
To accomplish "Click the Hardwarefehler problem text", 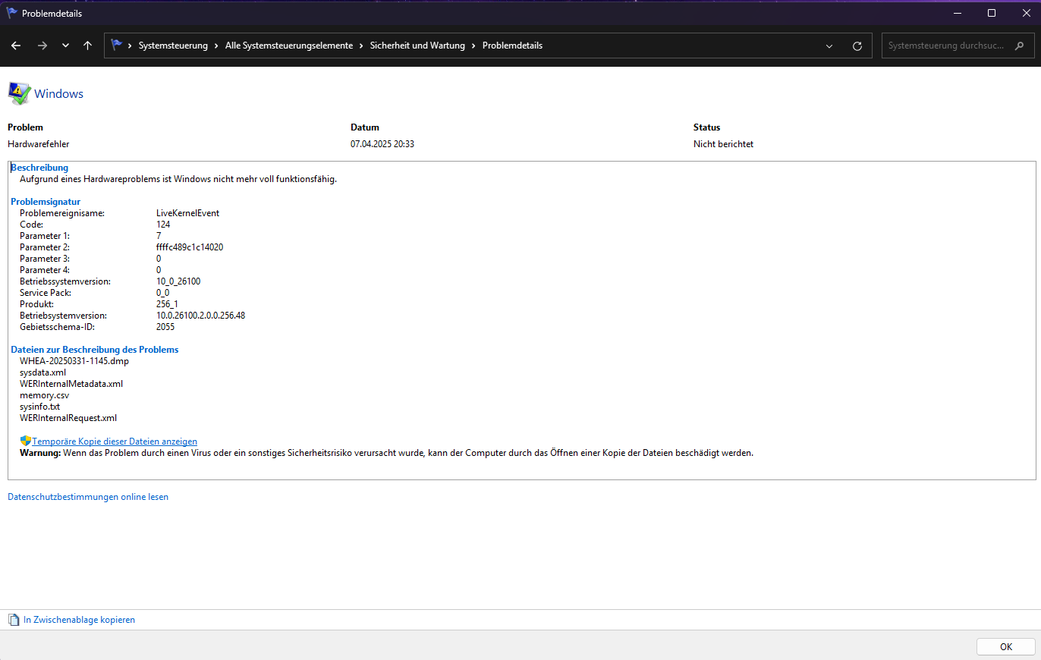I will pyautogui.click(x=39, y=144).
